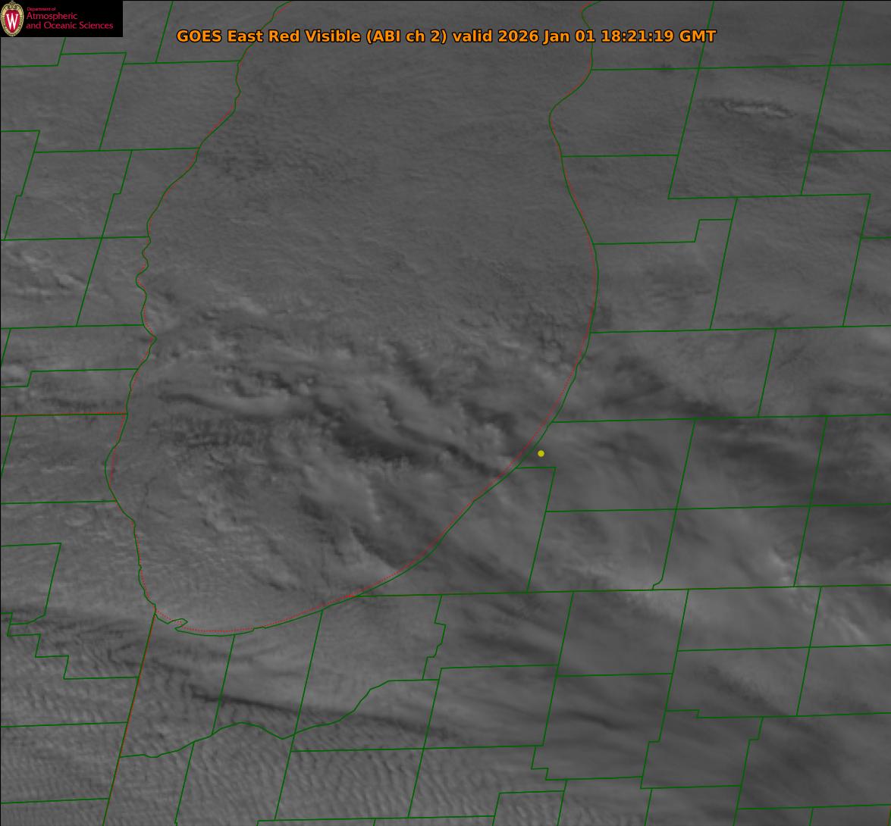Click the red horizontal state border line at left edge

[61, 414]
